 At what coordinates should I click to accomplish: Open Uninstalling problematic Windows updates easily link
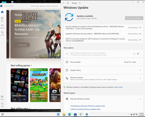[88, 106]
